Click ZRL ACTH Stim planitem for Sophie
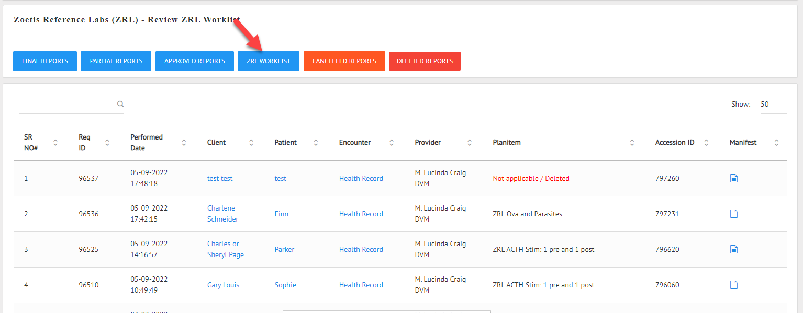This screenshot has height=313, width=803. pyautogui.click(x=543, y=285)
